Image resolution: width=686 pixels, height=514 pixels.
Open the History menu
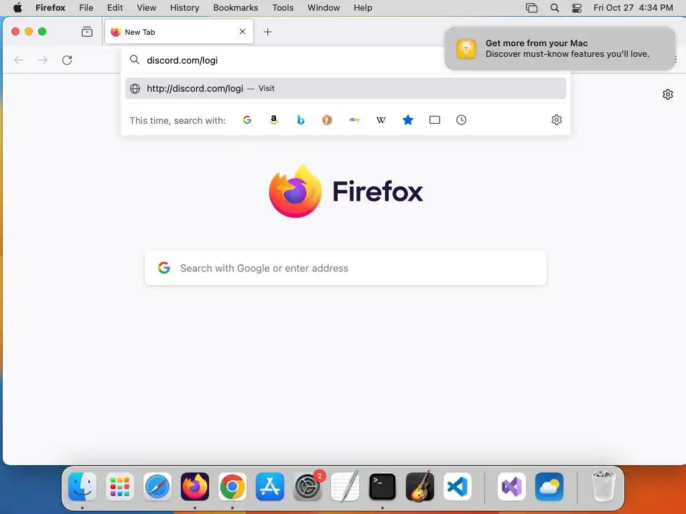tap(185, 8)
